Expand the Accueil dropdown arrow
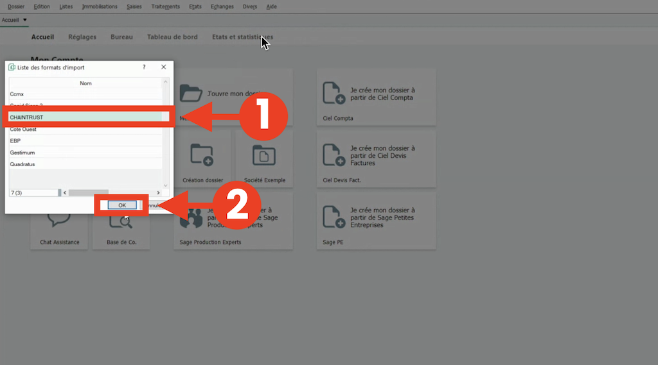This screenshot has height=365, width=658. 25,20
